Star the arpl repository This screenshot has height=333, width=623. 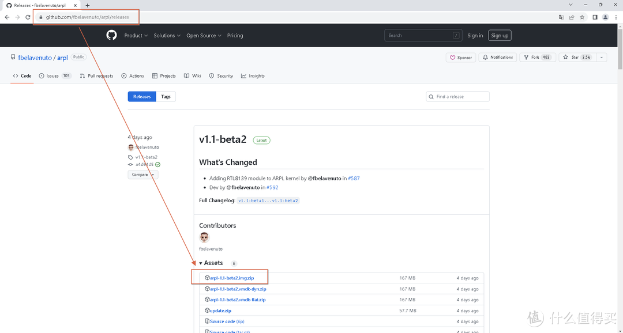point(577,57)
